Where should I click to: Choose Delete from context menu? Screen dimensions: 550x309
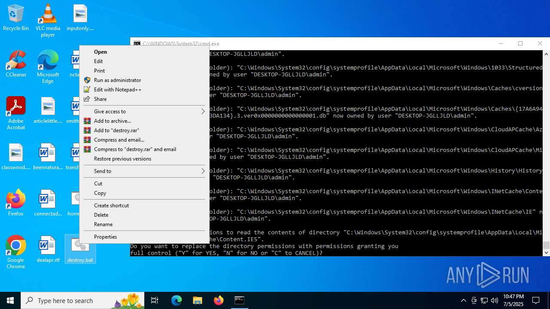tap(144, 215)
